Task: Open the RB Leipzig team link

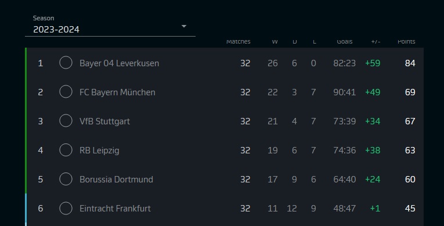Action: 99,150
